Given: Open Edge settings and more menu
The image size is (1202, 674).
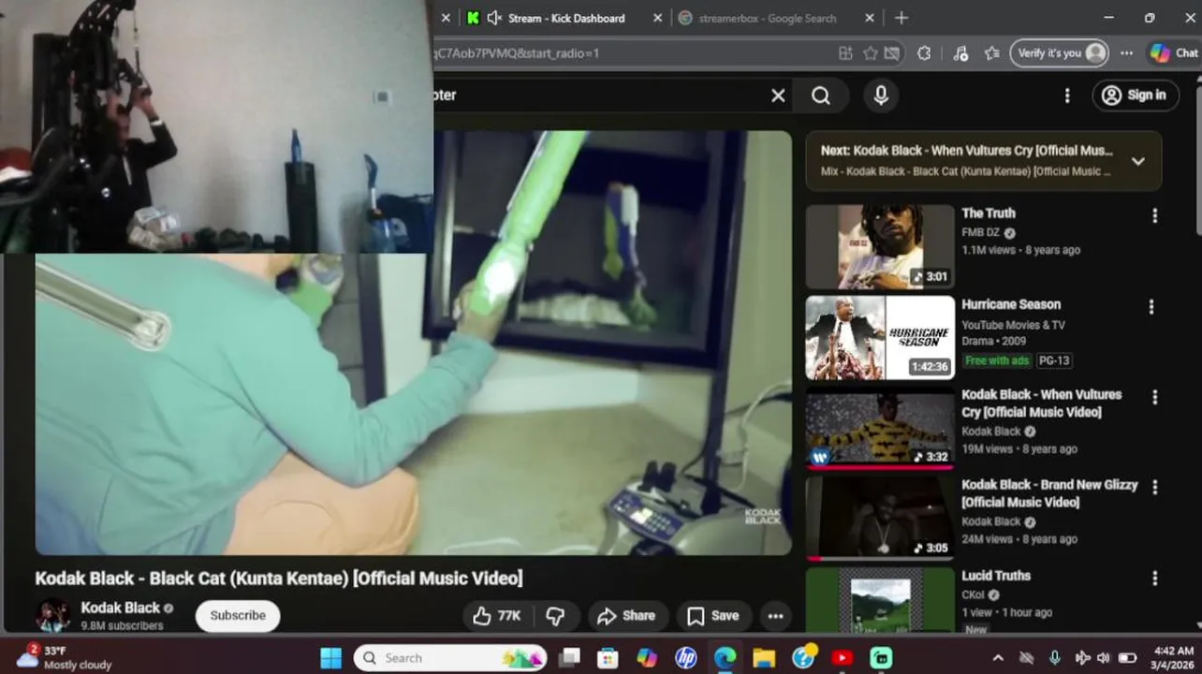Looking at the screenshot, I should coord(1126,53).
